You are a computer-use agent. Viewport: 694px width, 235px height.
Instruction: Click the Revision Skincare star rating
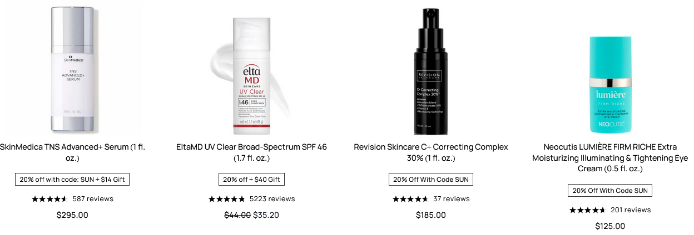[410, 199]
